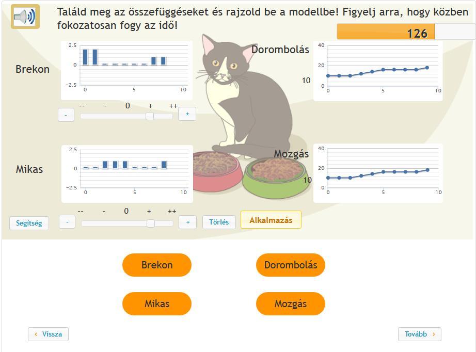
Task: Open the Segítség help button
Action: click(29, 223)
